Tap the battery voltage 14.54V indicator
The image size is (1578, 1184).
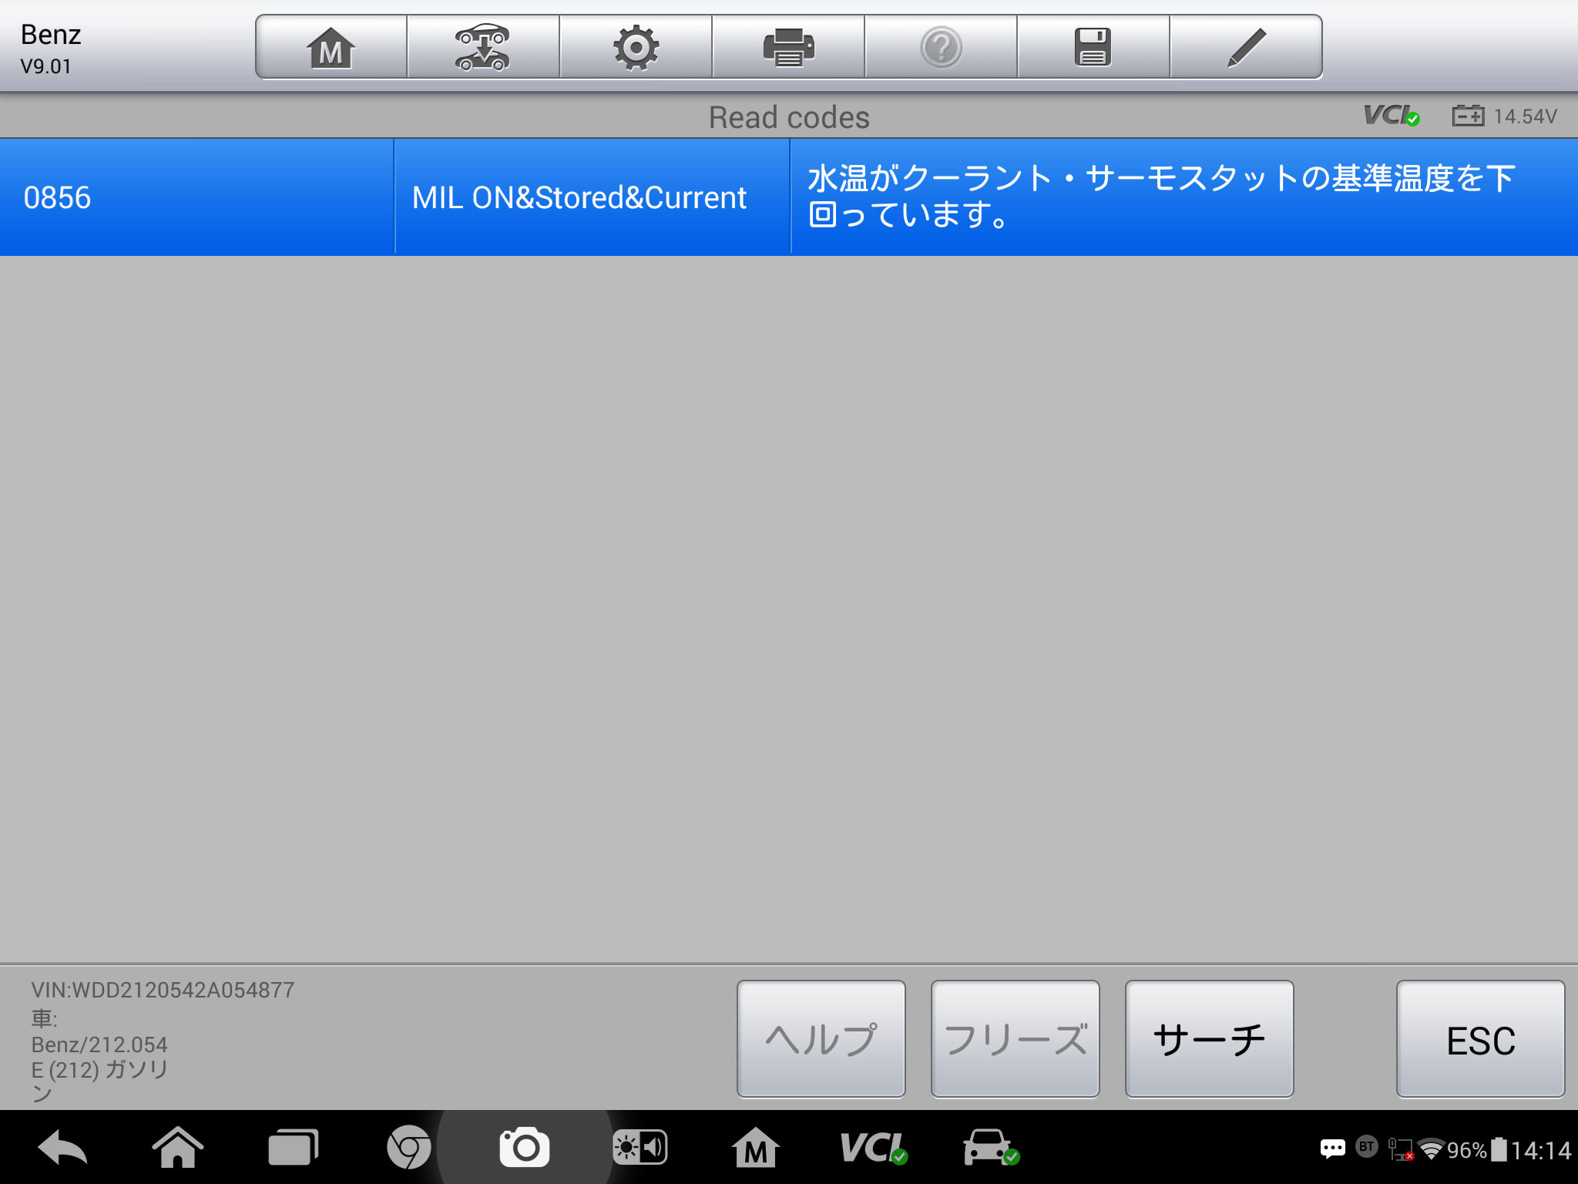1505,116
